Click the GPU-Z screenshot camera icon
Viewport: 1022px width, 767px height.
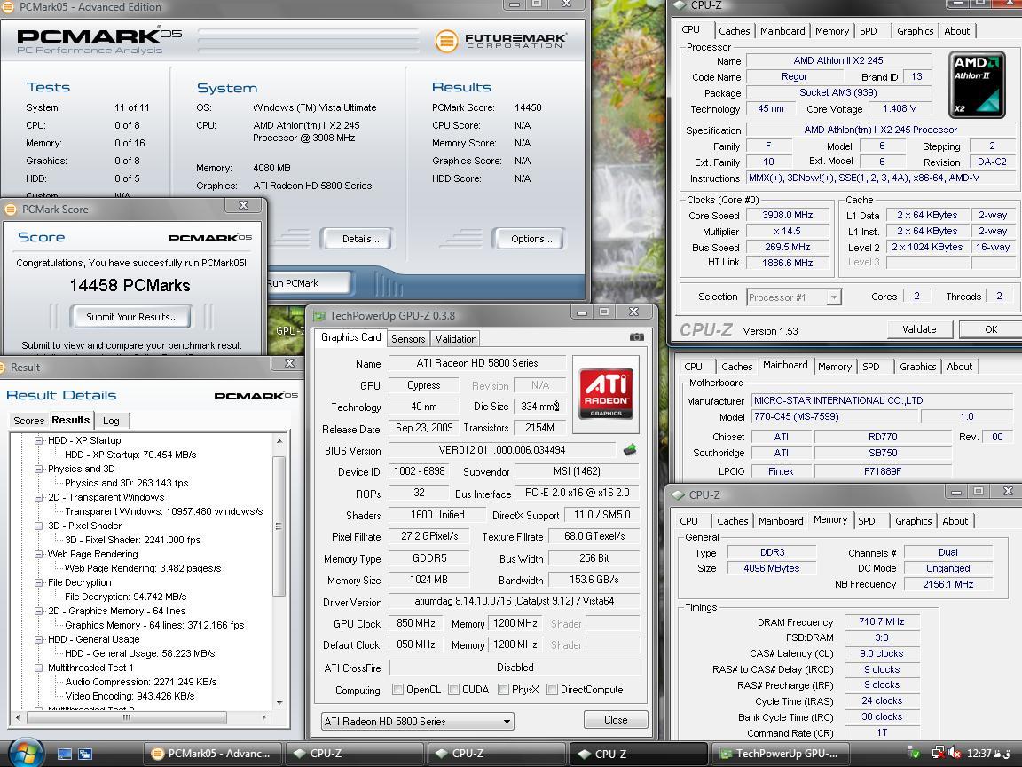[636, 337]
